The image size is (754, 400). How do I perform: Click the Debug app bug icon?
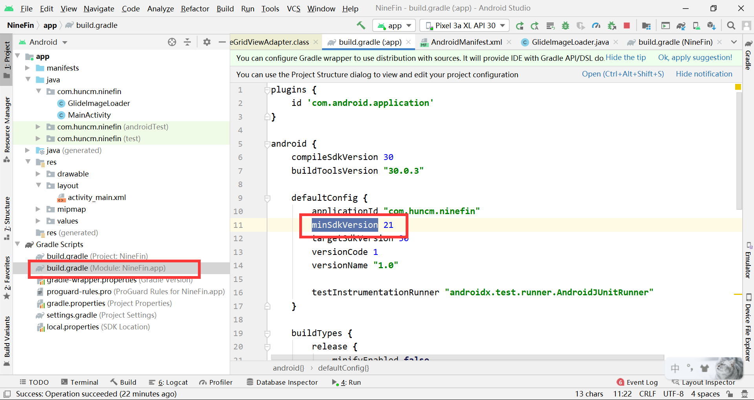coord(565,26)
